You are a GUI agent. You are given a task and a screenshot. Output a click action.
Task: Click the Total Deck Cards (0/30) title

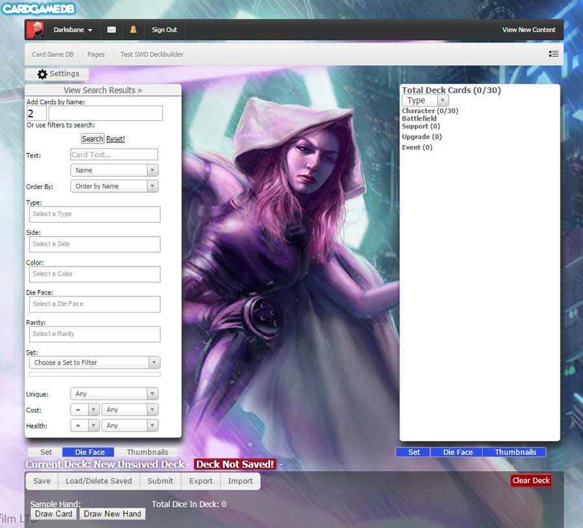(x=452, y=90)
